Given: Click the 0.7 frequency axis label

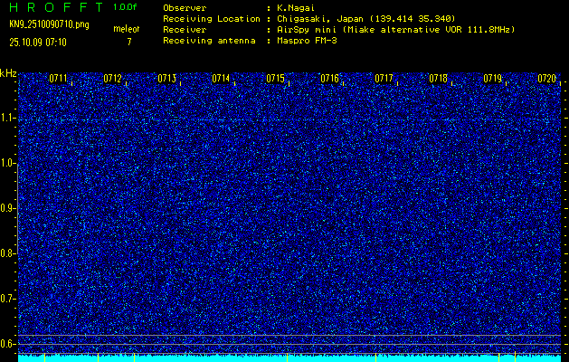Looking at the screenshot, I should pos(8,298).
